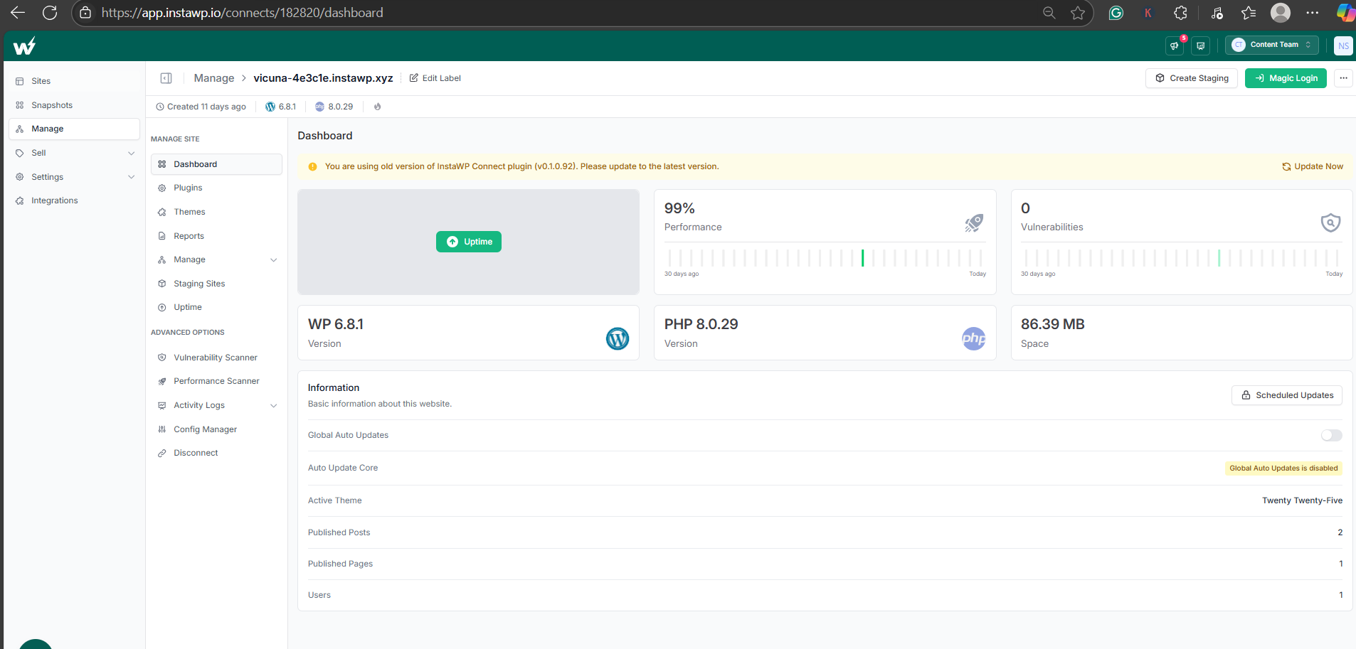Open Grammarly extension icon

coord(1116,13)
